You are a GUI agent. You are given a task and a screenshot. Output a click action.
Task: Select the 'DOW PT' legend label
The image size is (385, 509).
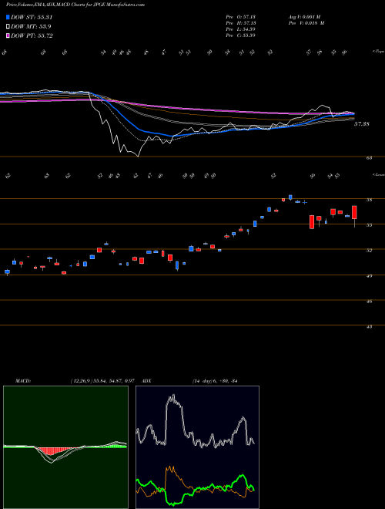[x=32, y=35]
